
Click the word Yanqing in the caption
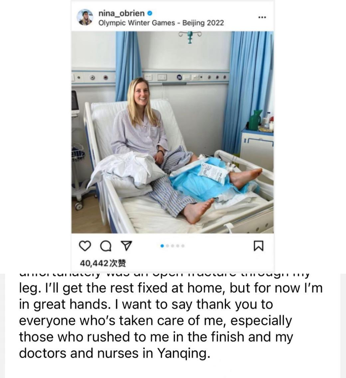pyautogui.click(x=183, y=353)
